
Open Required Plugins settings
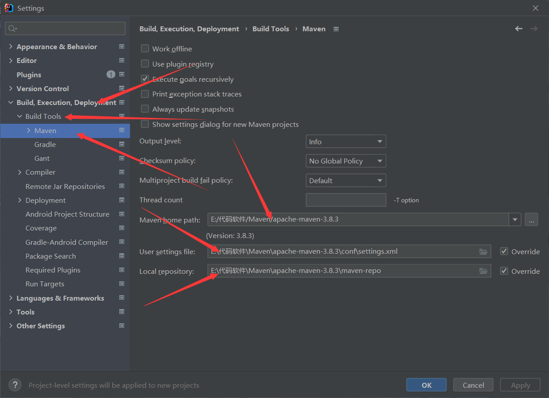[53, 270]
